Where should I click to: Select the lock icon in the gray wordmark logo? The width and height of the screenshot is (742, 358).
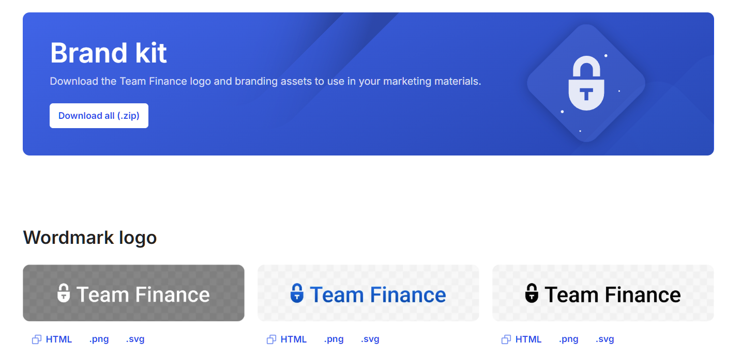click(x=64, y=293)
